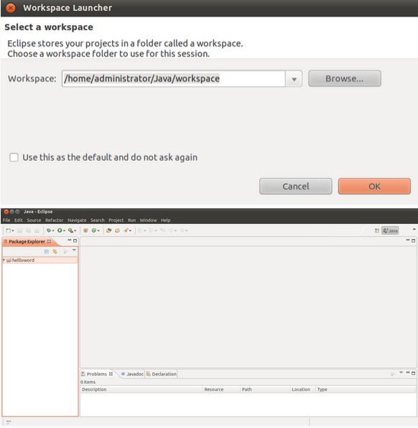Close the Workspace Launcher dialog
Viewport: 418px width, 428px height.
tap(10, 8)
